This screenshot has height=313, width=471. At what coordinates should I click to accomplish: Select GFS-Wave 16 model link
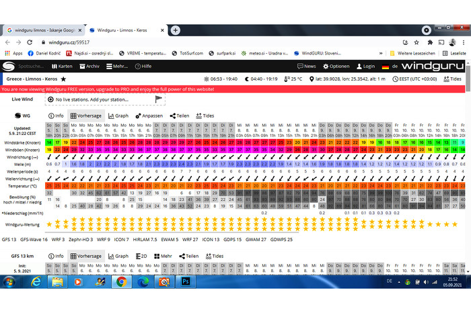click(x=34, y=240)
